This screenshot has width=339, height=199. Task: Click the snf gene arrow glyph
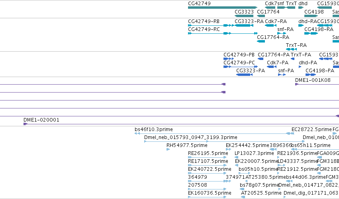pos(282,8)
